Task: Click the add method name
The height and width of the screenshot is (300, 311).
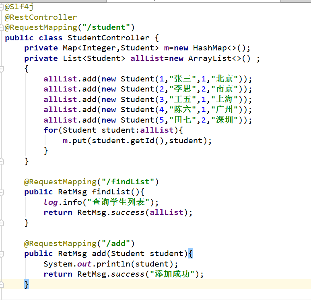Action: 99,254
